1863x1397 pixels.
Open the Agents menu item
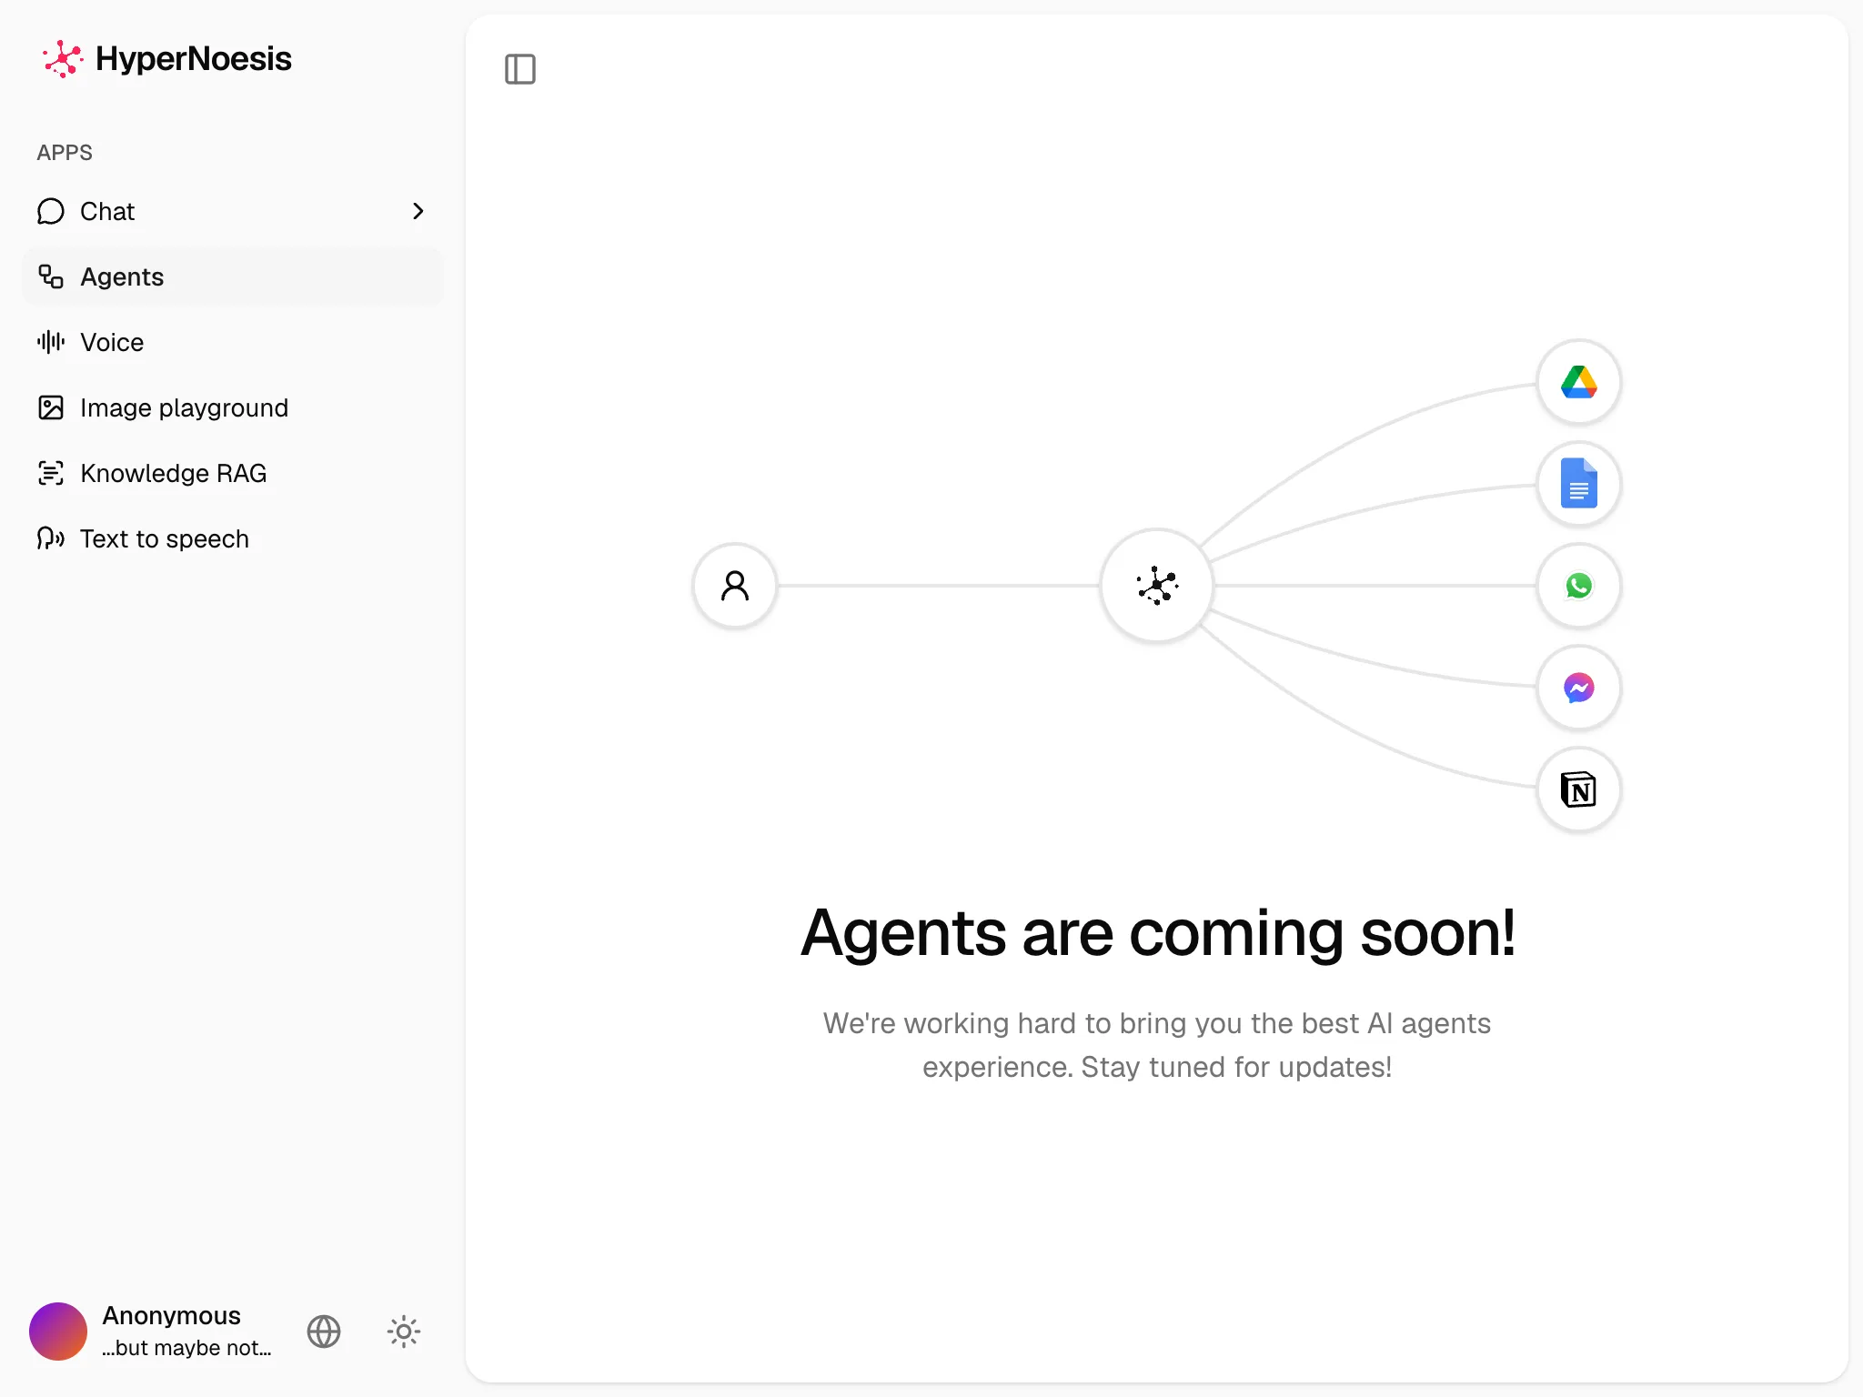pos(233,276)
